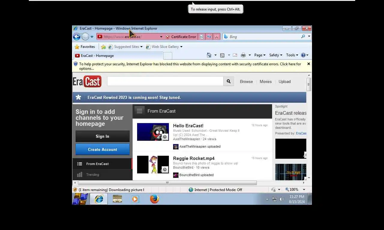
Task: Click the Sign In button
Action: tap(103, 136)
